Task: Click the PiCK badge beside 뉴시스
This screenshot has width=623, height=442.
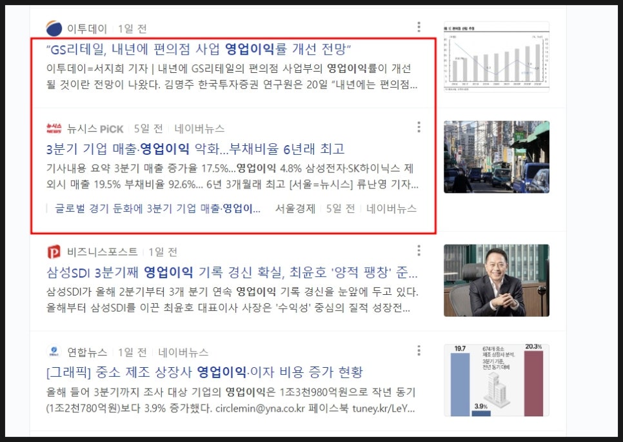Action: (112, 129)
